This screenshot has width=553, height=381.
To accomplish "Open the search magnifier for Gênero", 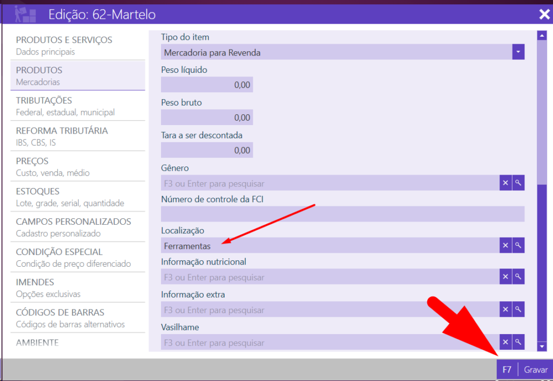I will [x=518, y=183].
